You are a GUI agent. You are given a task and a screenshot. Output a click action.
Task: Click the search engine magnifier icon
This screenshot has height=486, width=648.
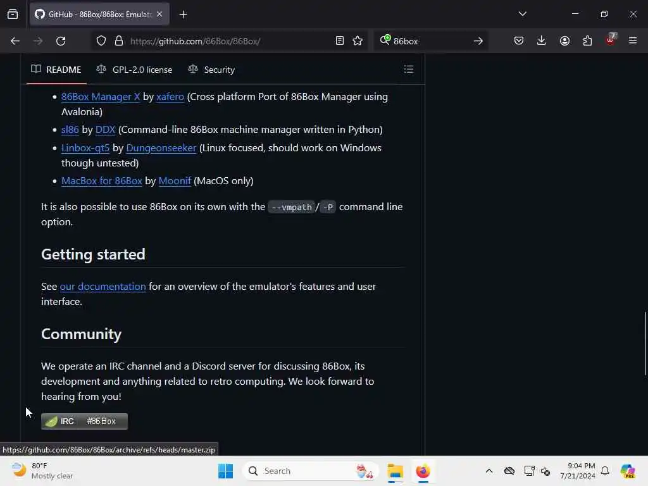385,40
